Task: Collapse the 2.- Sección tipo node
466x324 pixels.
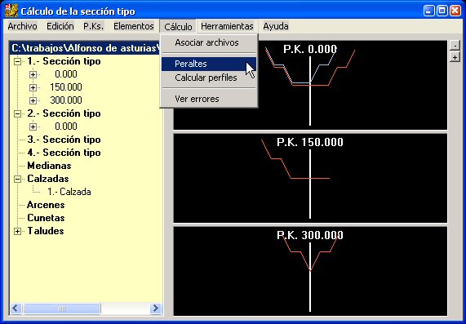Action: pyautogui.click(x=17, y=113)
